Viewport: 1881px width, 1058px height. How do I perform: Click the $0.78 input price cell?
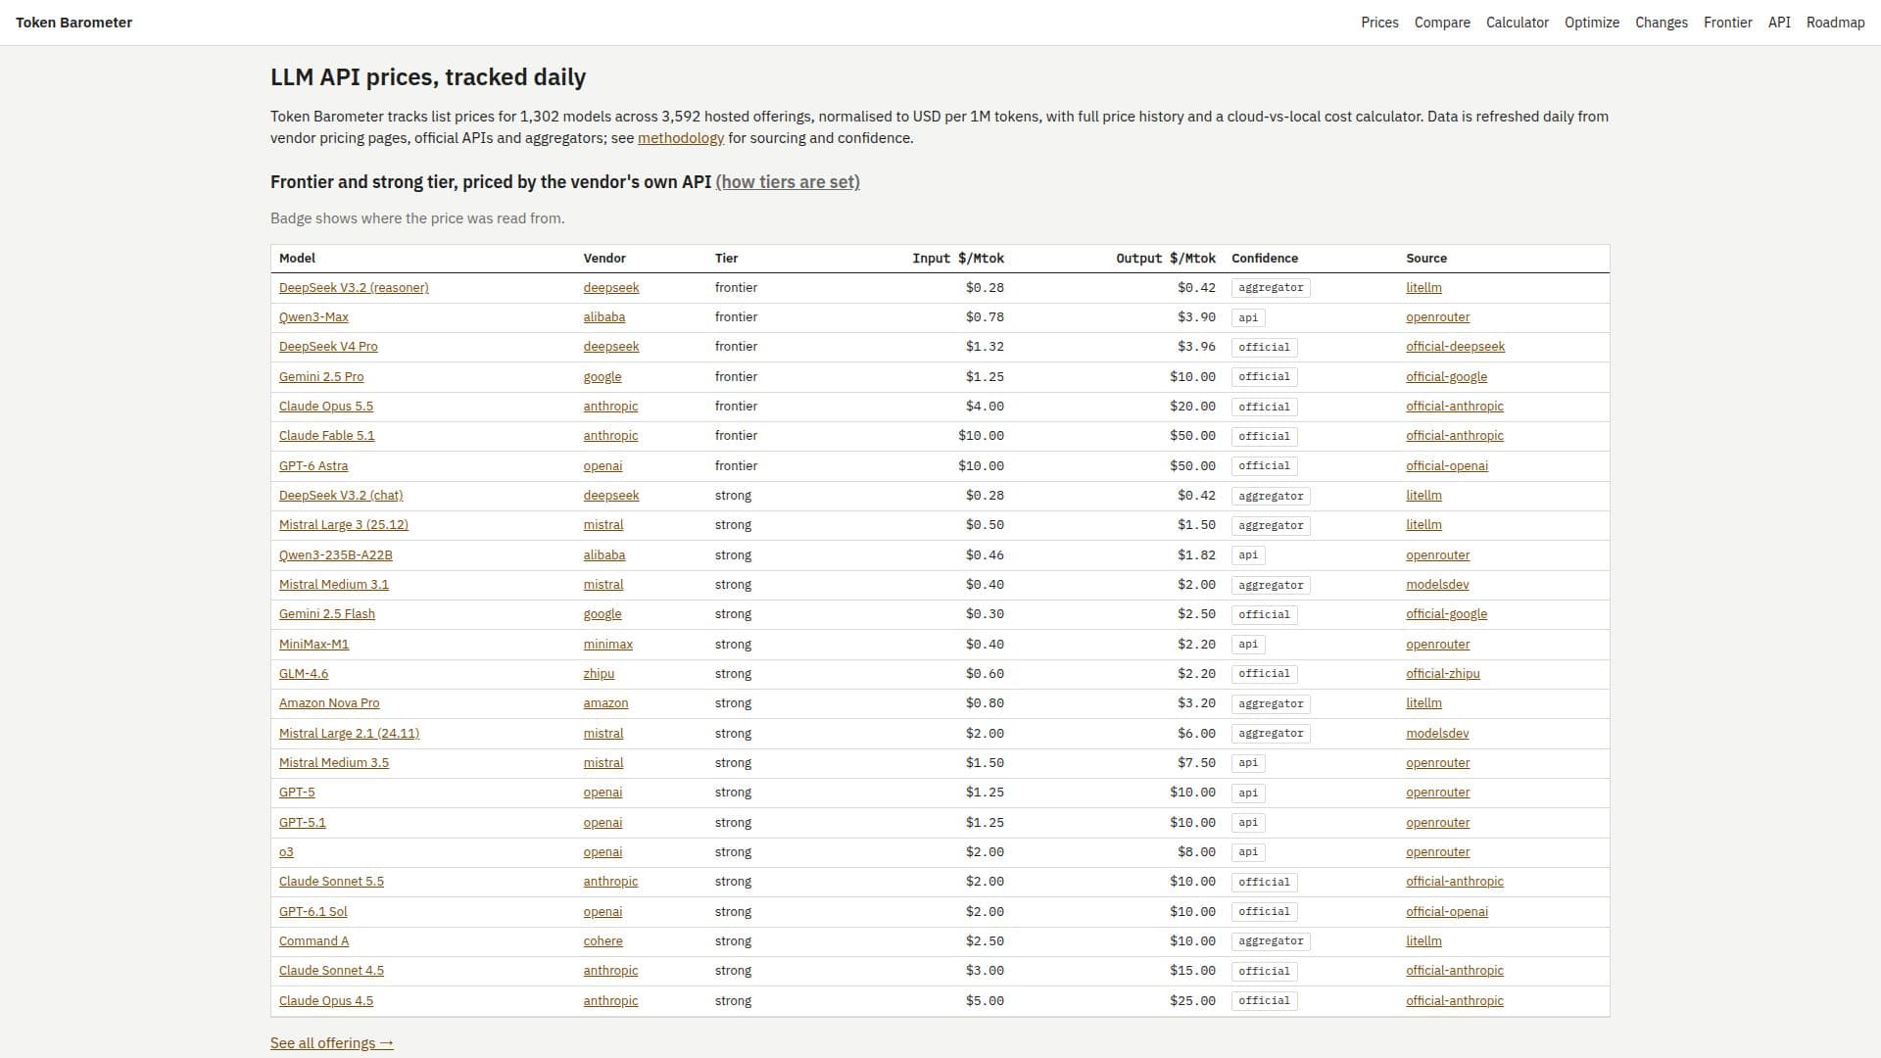(x=985, y=317)
